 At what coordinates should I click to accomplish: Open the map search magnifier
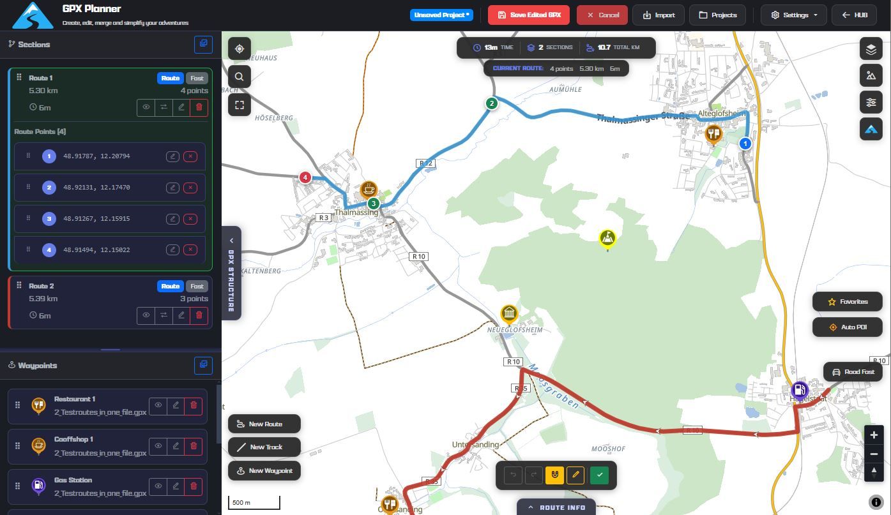coord(240,77)
